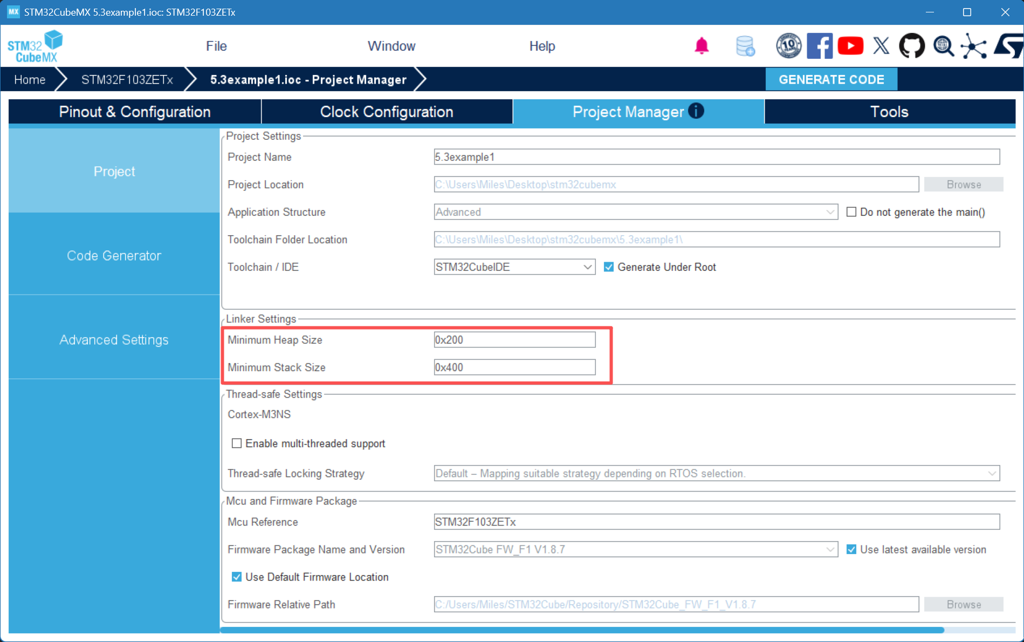This screenshot has height=642, width=1024.
Task: Uncheck Use latest available version
Action: click(x=851, y=549)
